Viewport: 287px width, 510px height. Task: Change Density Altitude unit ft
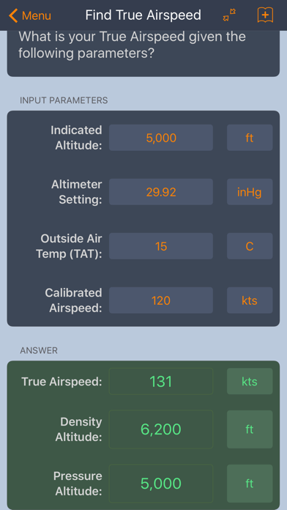tap(250, 429)
